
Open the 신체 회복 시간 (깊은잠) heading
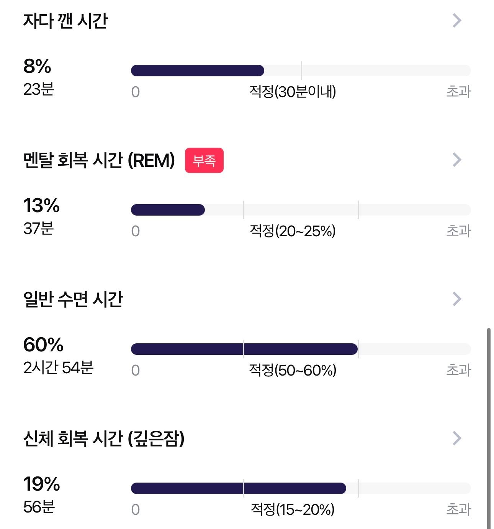(104, 438)
